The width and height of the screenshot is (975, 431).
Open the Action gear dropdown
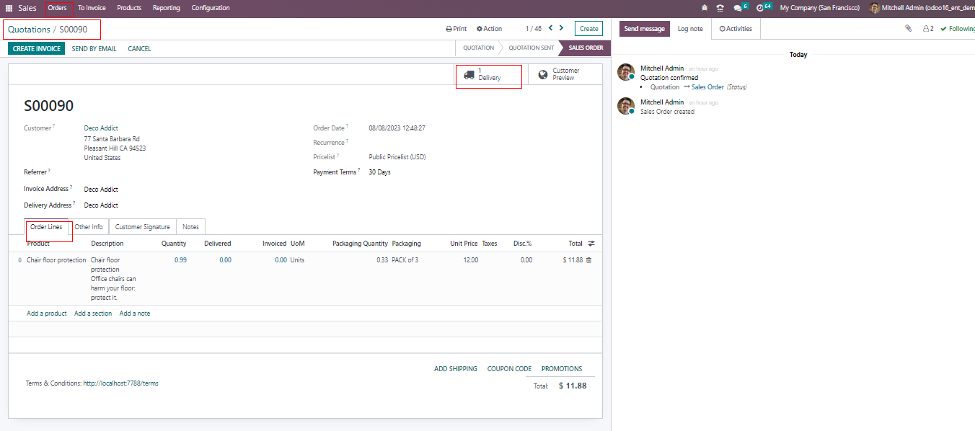click(x=489, y=29)
